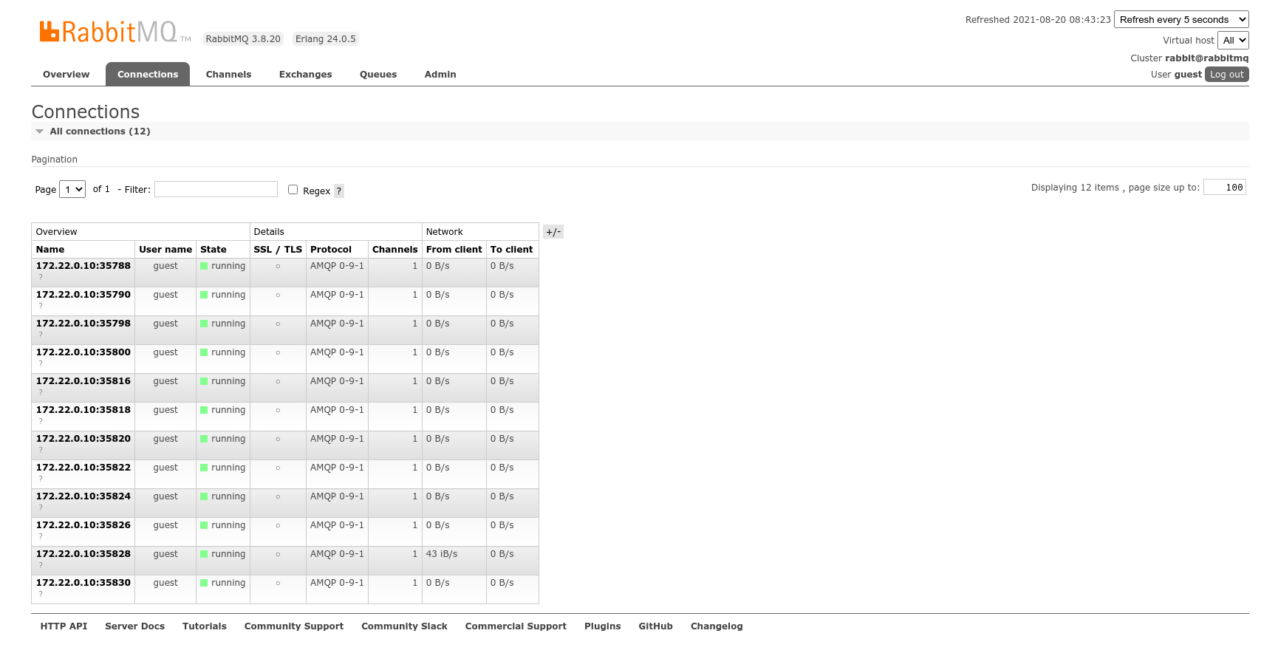Click the Log out button
Image resolution: width=1278 pixels, height=670 pixels.
[1227, 75]
